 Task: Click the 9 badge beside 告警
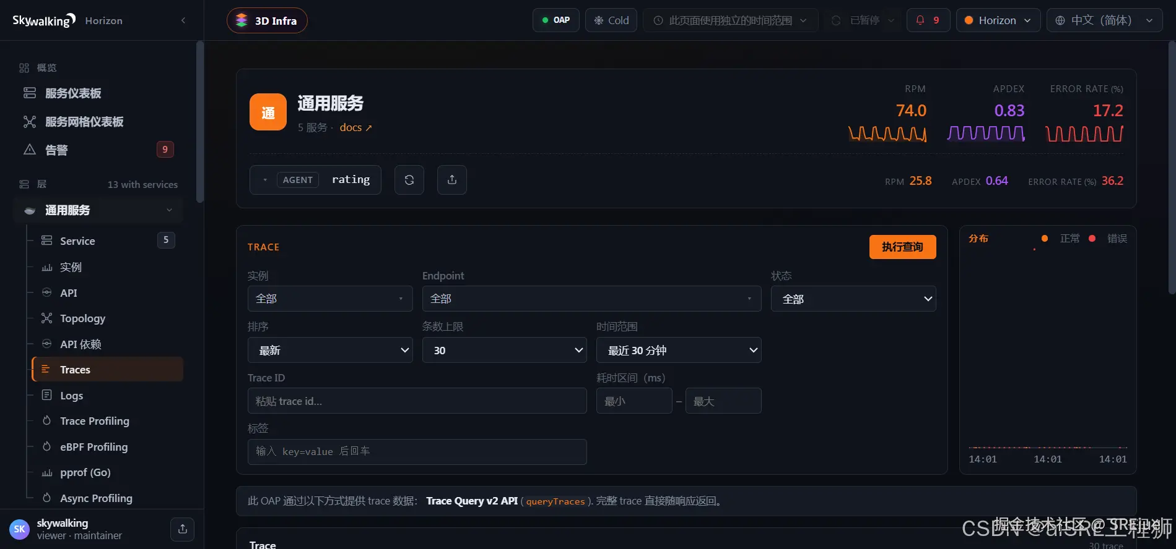(x=165, y=149)
